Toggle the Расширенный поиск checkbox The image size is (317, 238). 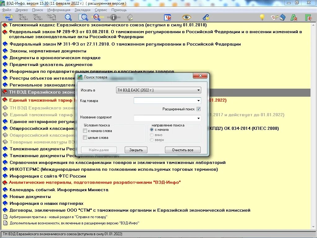[198, 109]
